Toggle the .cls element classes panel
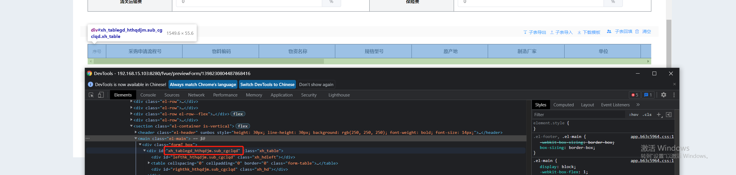 [647, 115]
